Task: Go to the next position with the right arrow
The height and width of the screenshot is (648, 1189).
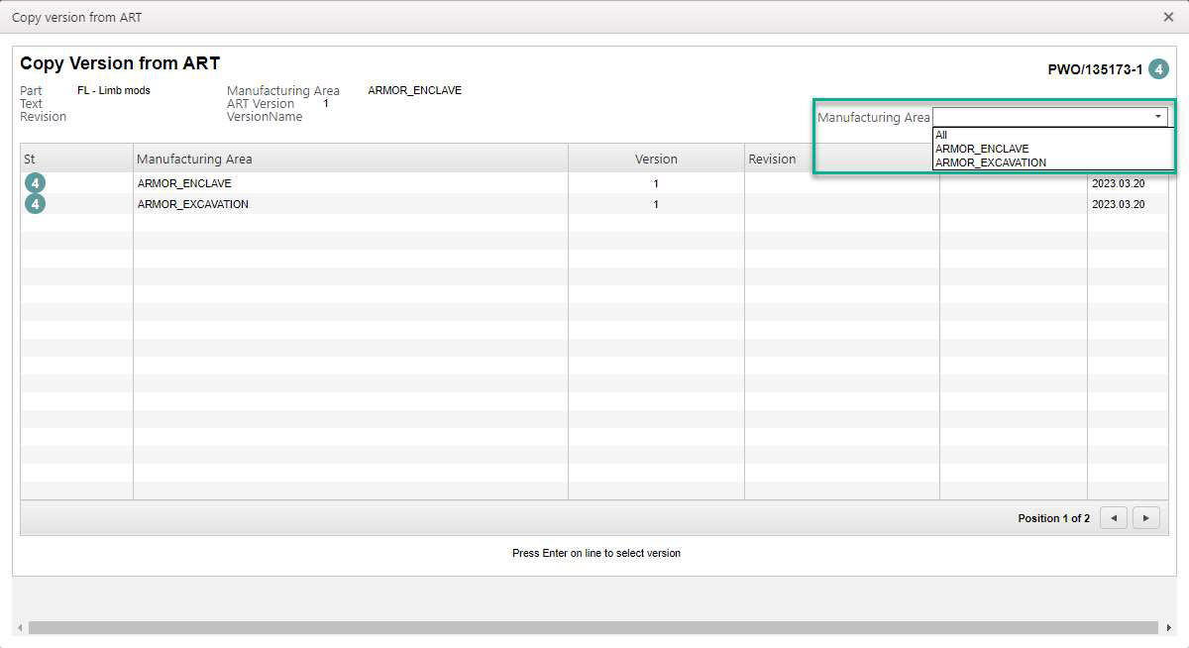Action: 1146,518
